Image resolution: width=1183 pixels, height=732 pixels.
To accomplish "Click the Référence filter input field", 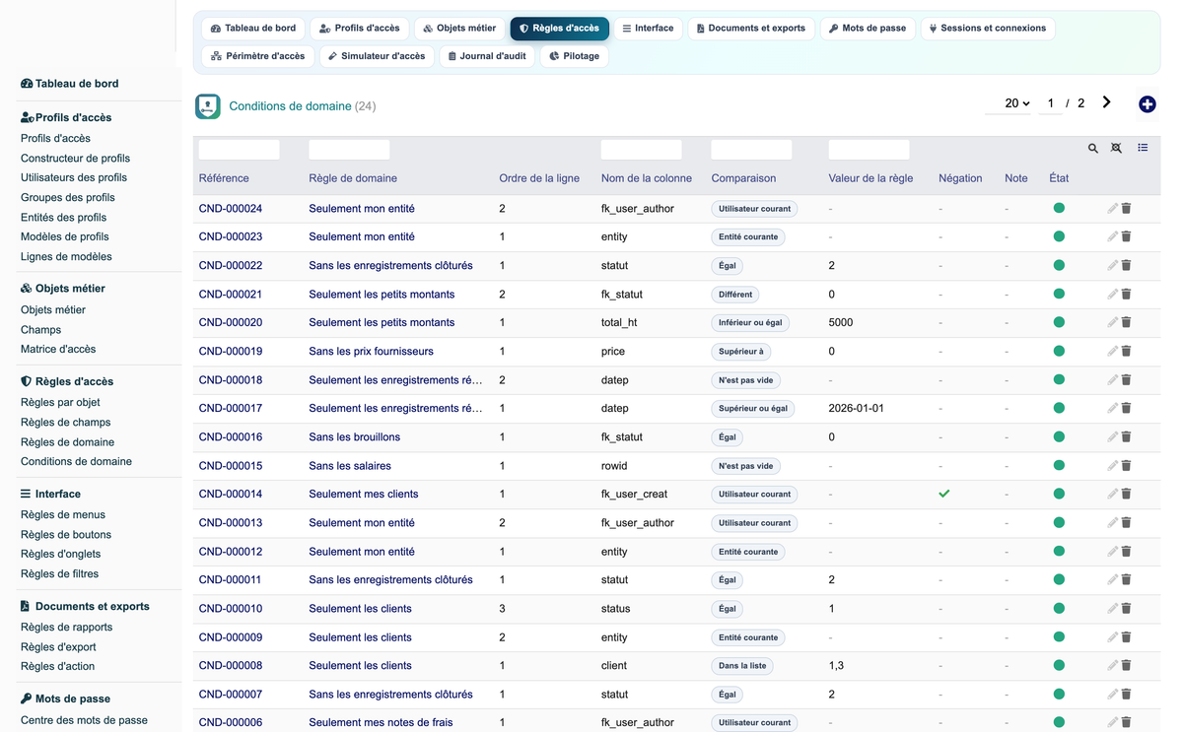I will [x=240, y=150].
